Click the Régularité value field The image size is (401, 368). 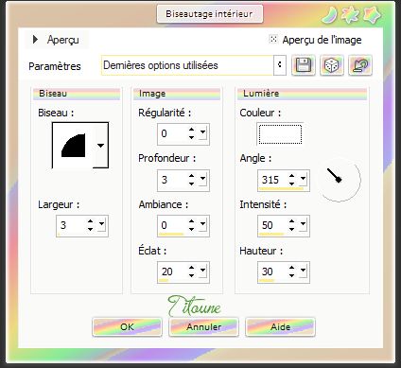click(x=173, y=133)
